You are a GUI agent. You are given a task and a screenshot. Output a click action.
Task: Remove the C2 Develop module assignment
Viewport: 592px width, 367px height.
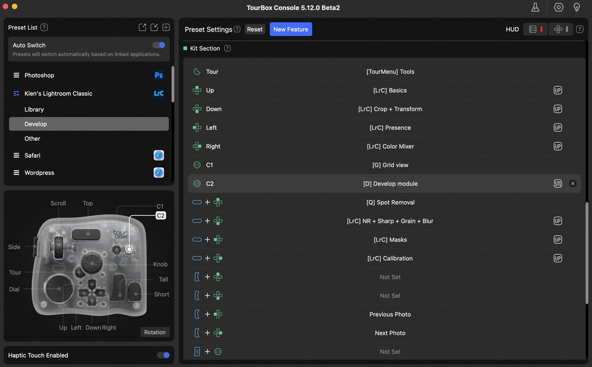click(x=573, y=184)
